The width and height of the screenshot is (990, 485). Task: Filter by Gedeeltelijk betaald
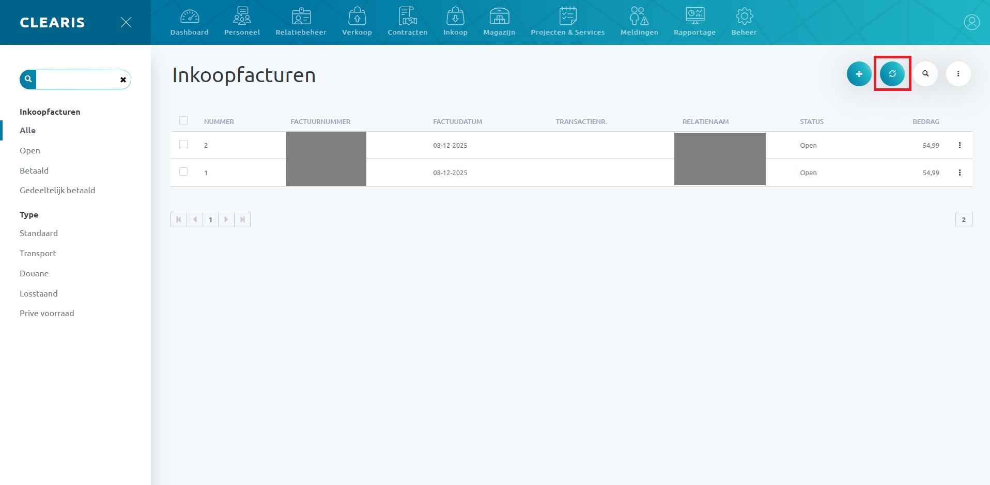57,190
